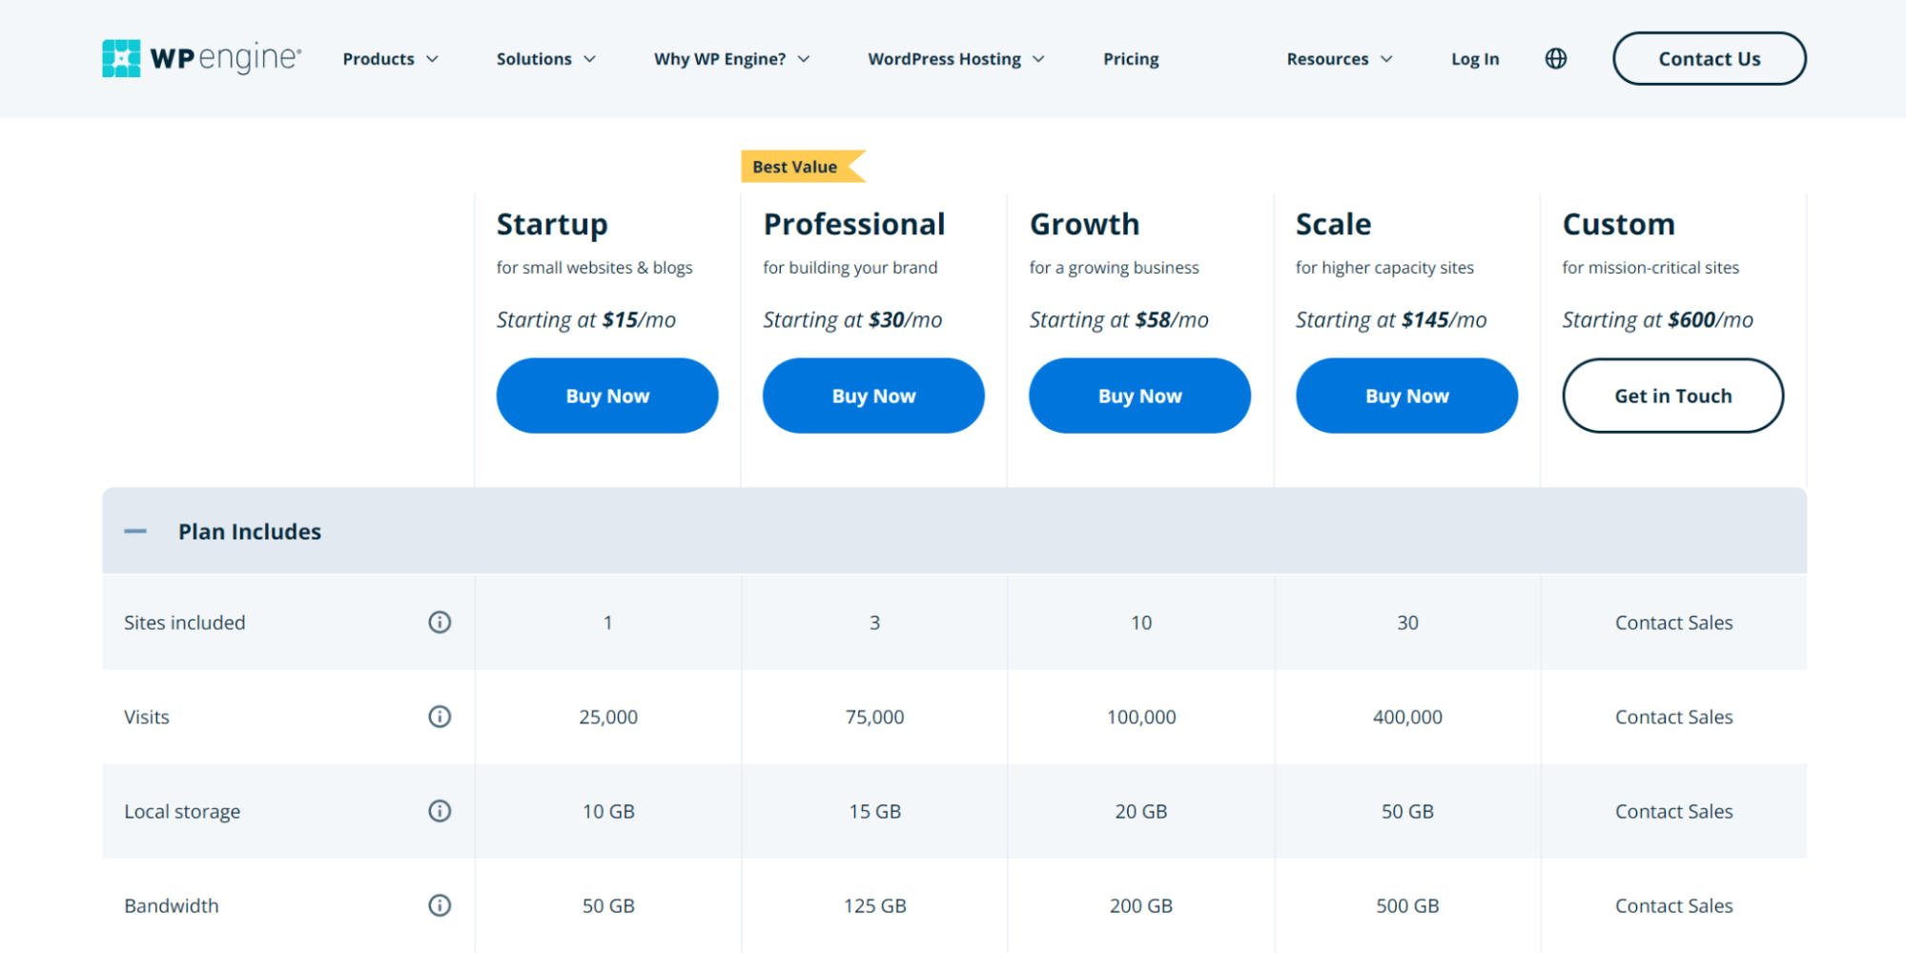Viewport: 1906px width, 954px height.
Task: Open the language globe icon
Action: pos(1555,59)
